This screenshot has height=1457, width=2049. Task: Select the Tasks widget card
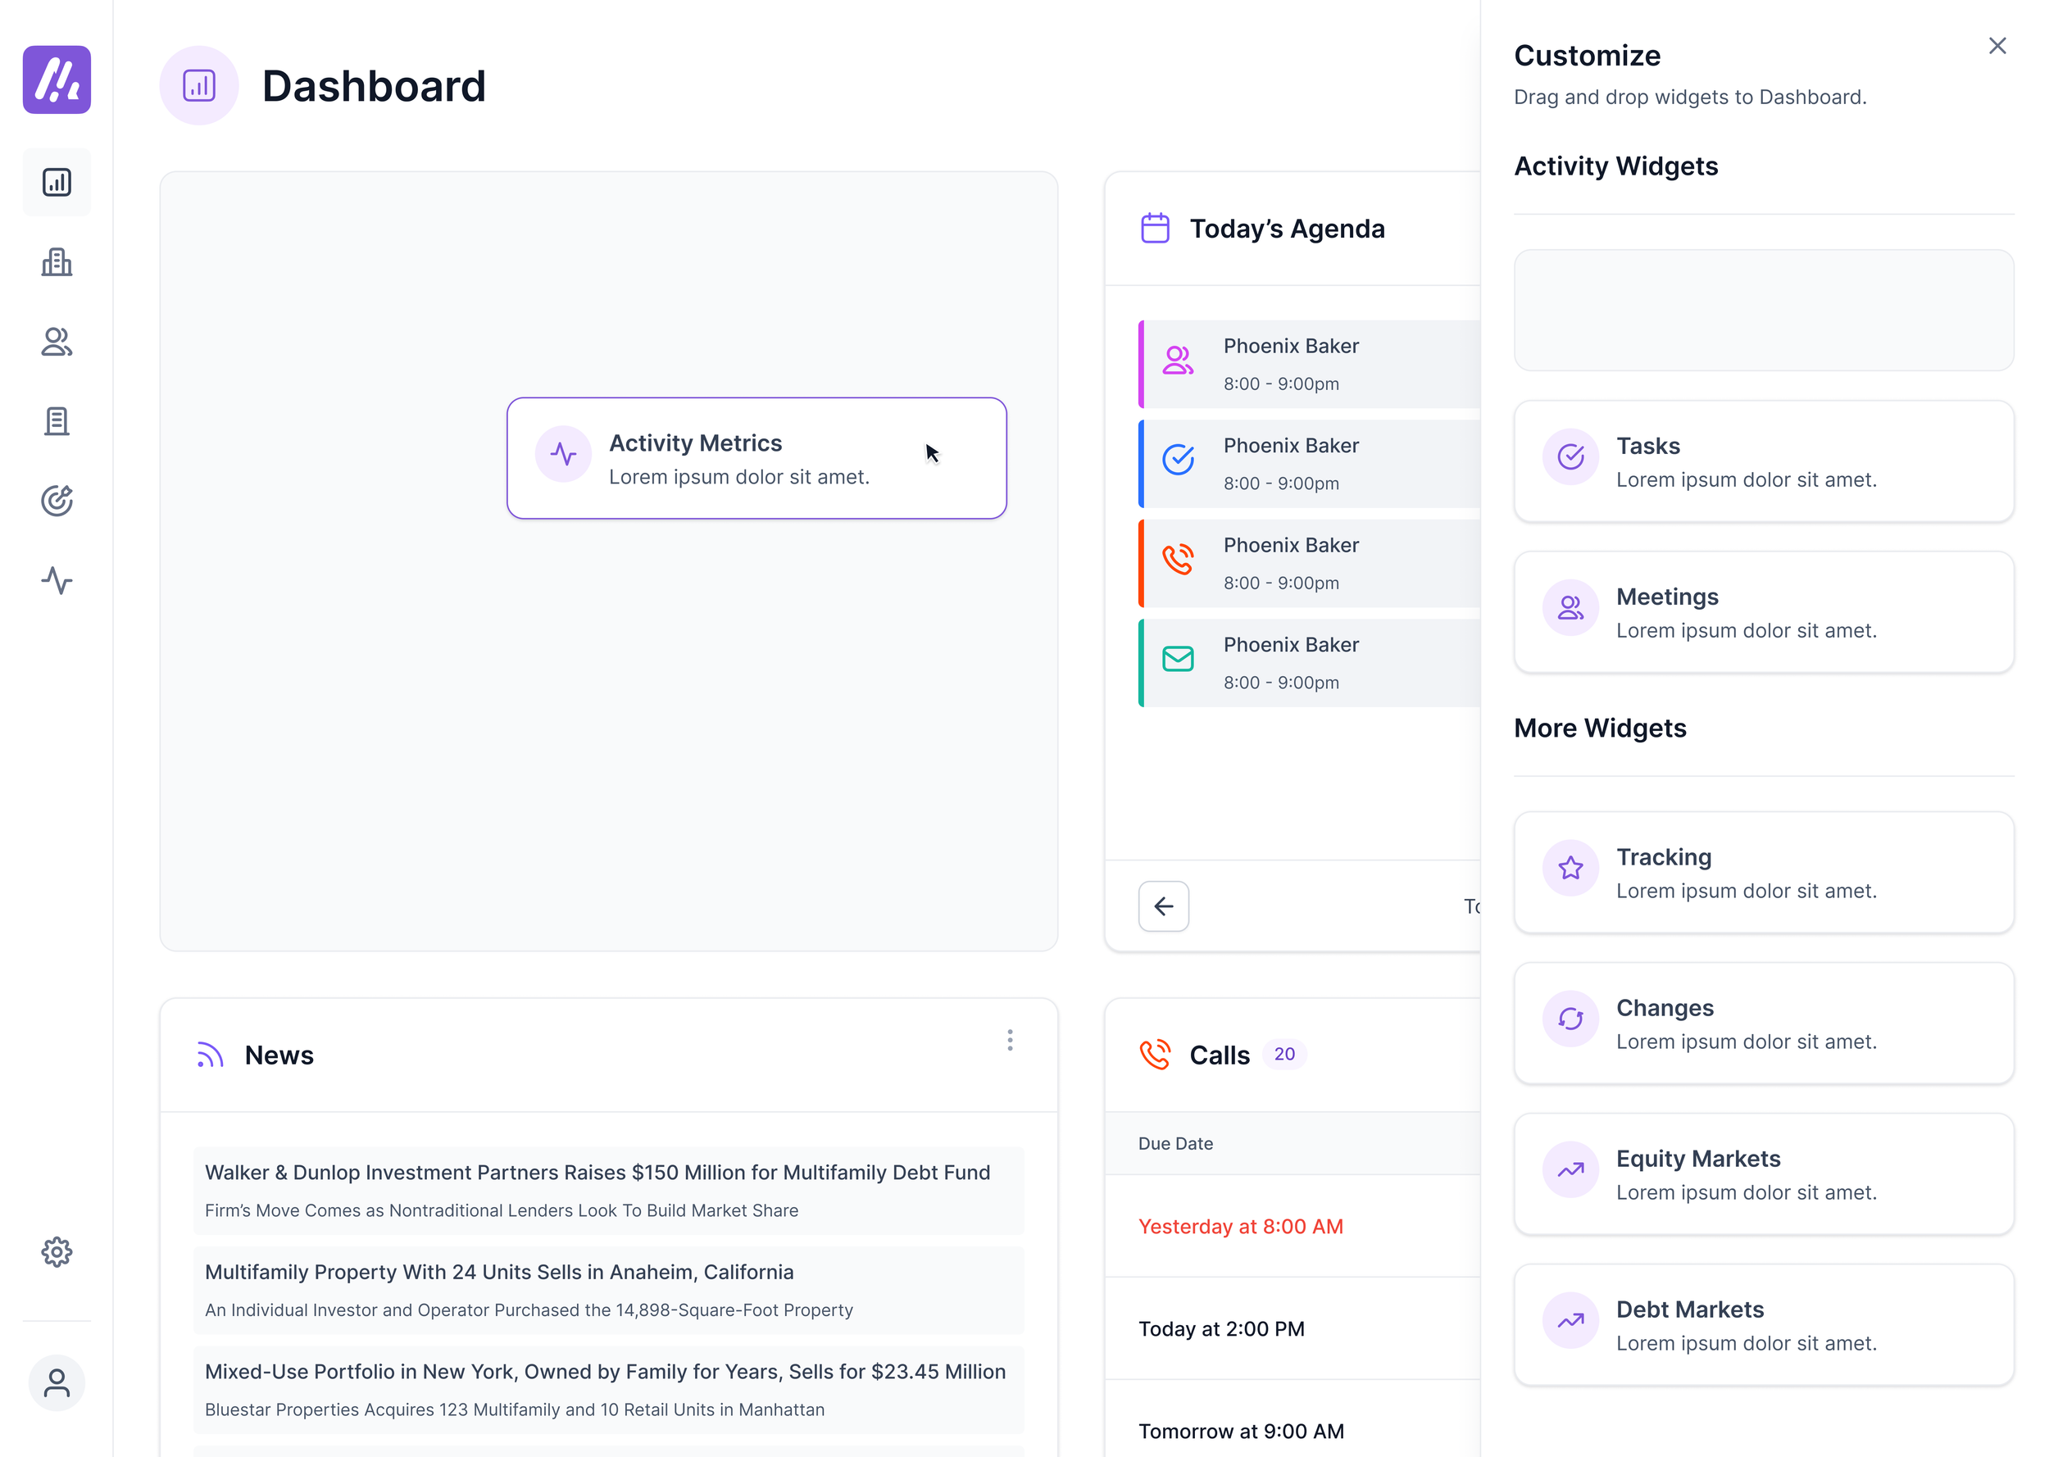click(1763, 462)
